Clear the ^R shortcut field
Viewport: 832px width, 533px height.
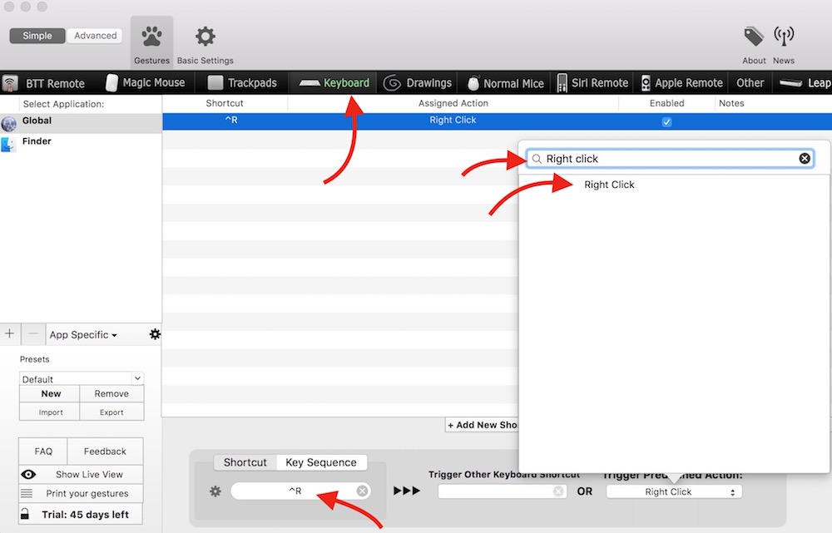click(362, 491)
